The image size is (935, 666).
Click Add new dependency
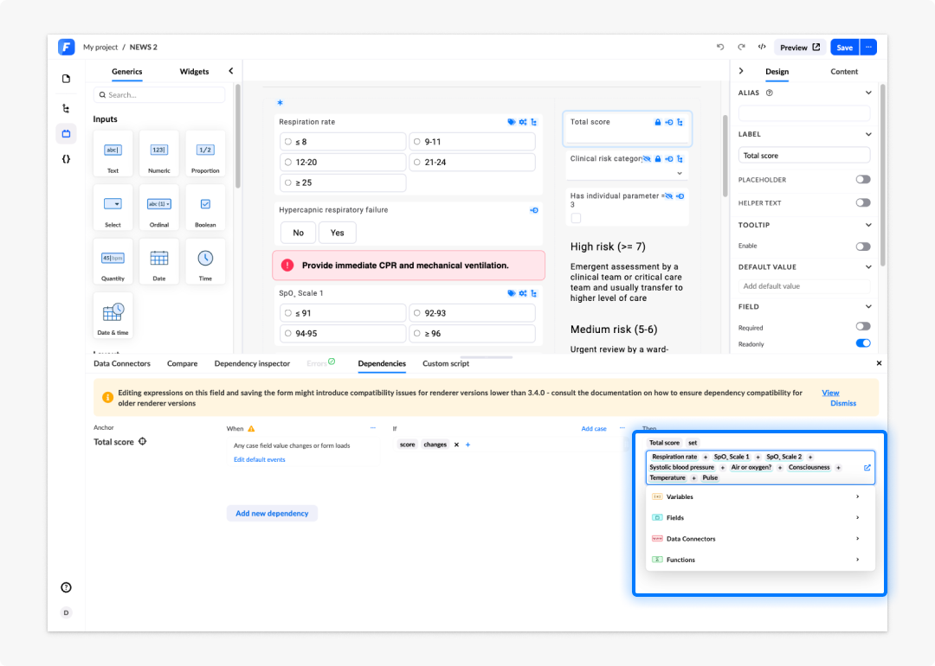tap(272, 514)
